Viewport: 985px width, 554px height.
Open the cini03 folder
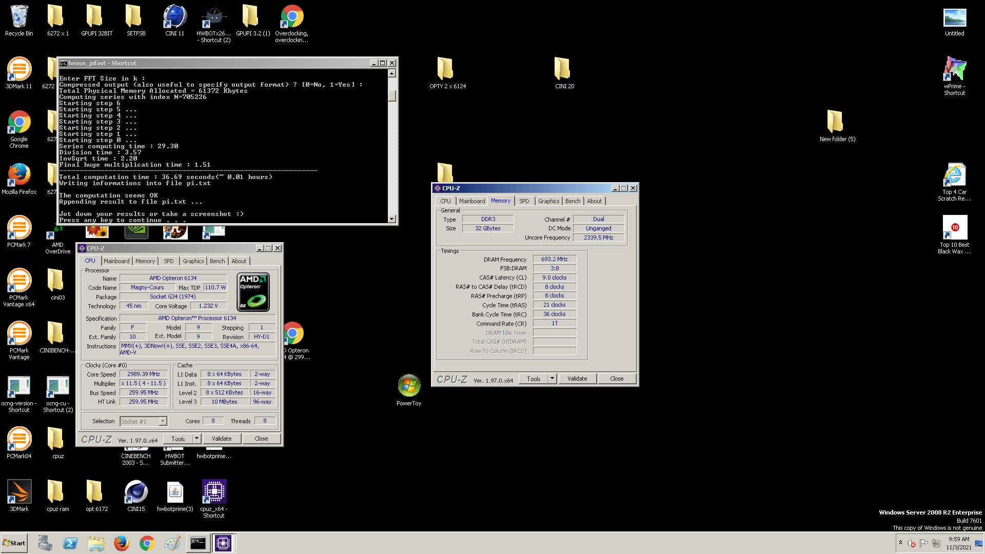tap(57, 285)
